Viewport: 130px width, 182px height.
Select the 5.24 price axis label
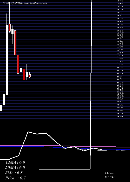point(120,116)
